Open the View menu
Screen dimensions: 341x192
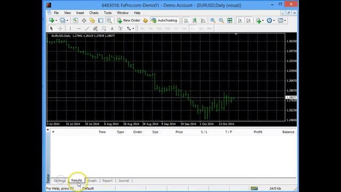point(68,13)
